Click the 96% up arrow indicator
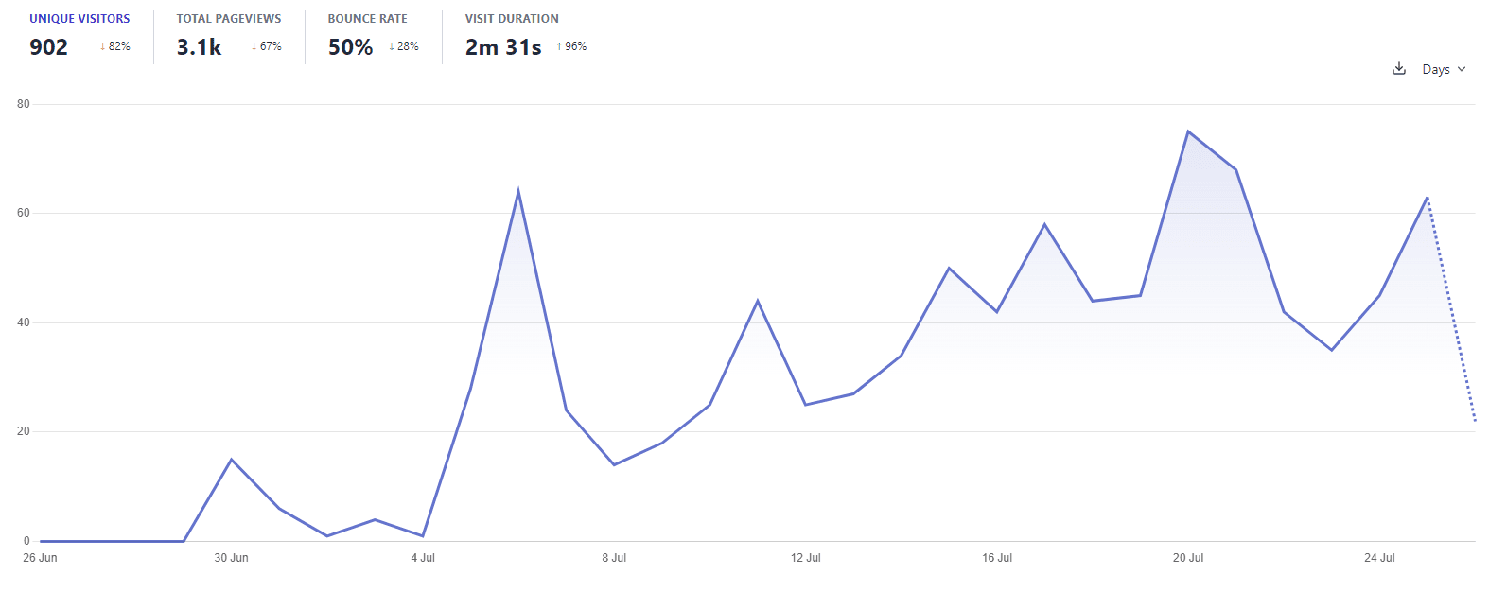1489x610 pixels. tap(559, 46)
